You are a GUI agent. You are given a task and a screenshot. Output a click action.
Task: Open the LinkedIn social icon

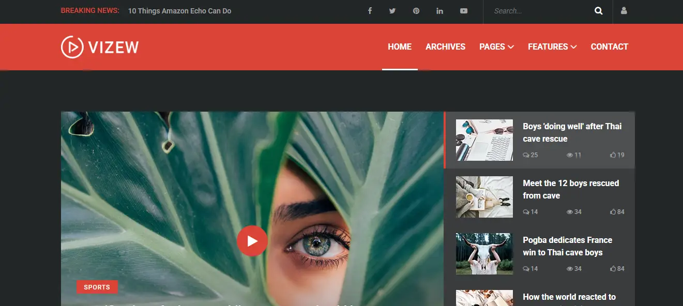pyautogui.click(x=439, y=11)
